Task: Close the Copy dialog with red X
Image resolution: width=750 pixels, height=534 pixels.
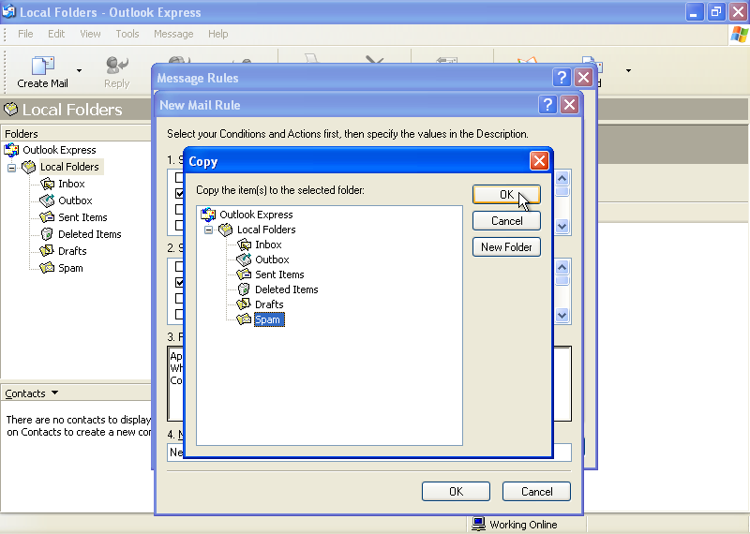Action: pos(539,161)
